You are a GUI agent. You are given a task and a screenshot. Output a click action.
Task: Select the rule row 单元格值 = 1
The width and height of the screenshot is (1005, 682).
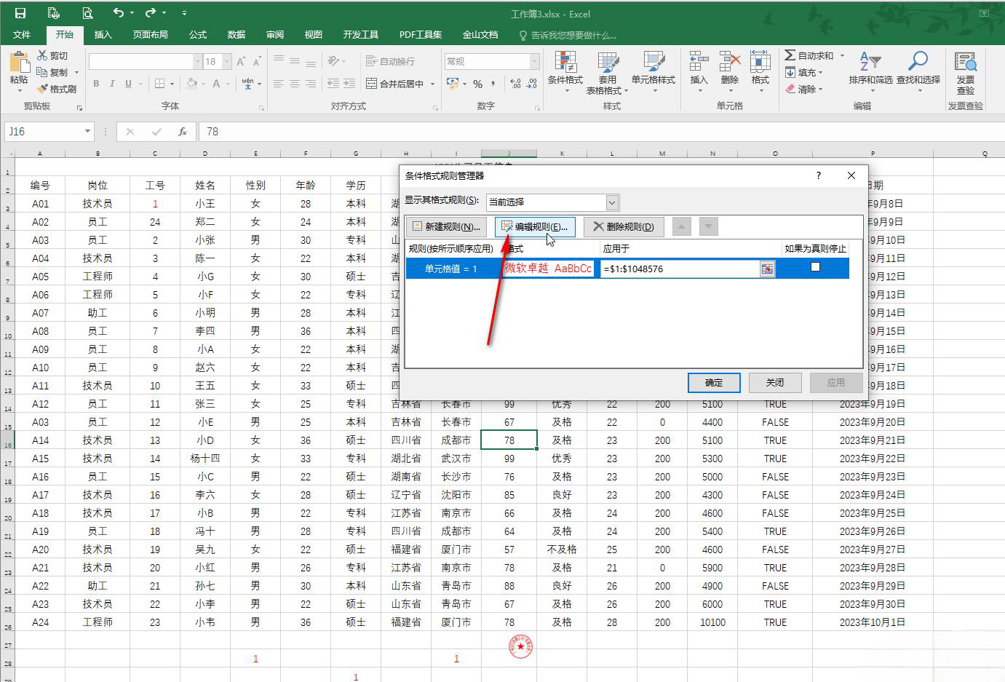[627, 269]
